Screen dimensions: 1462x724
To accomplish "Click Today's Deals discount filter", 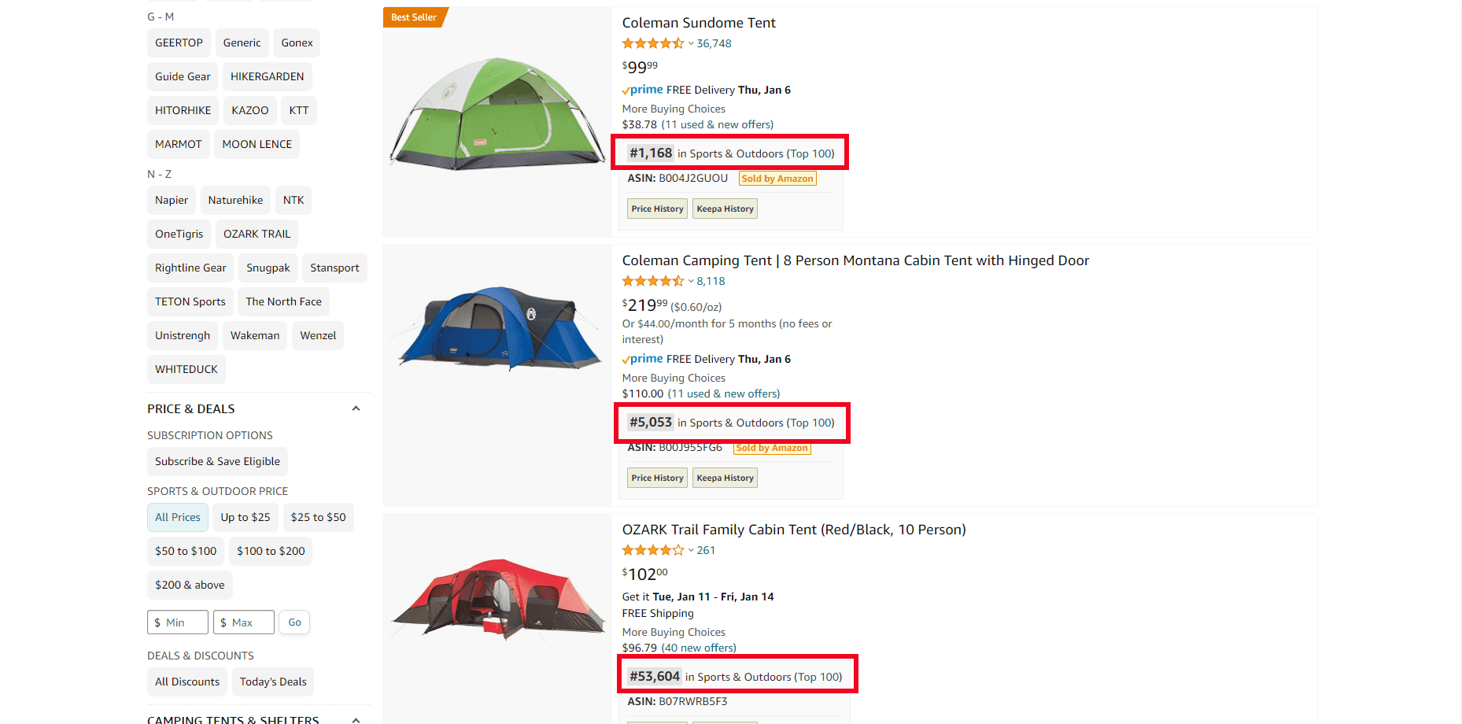I will [x=273, y=682].
